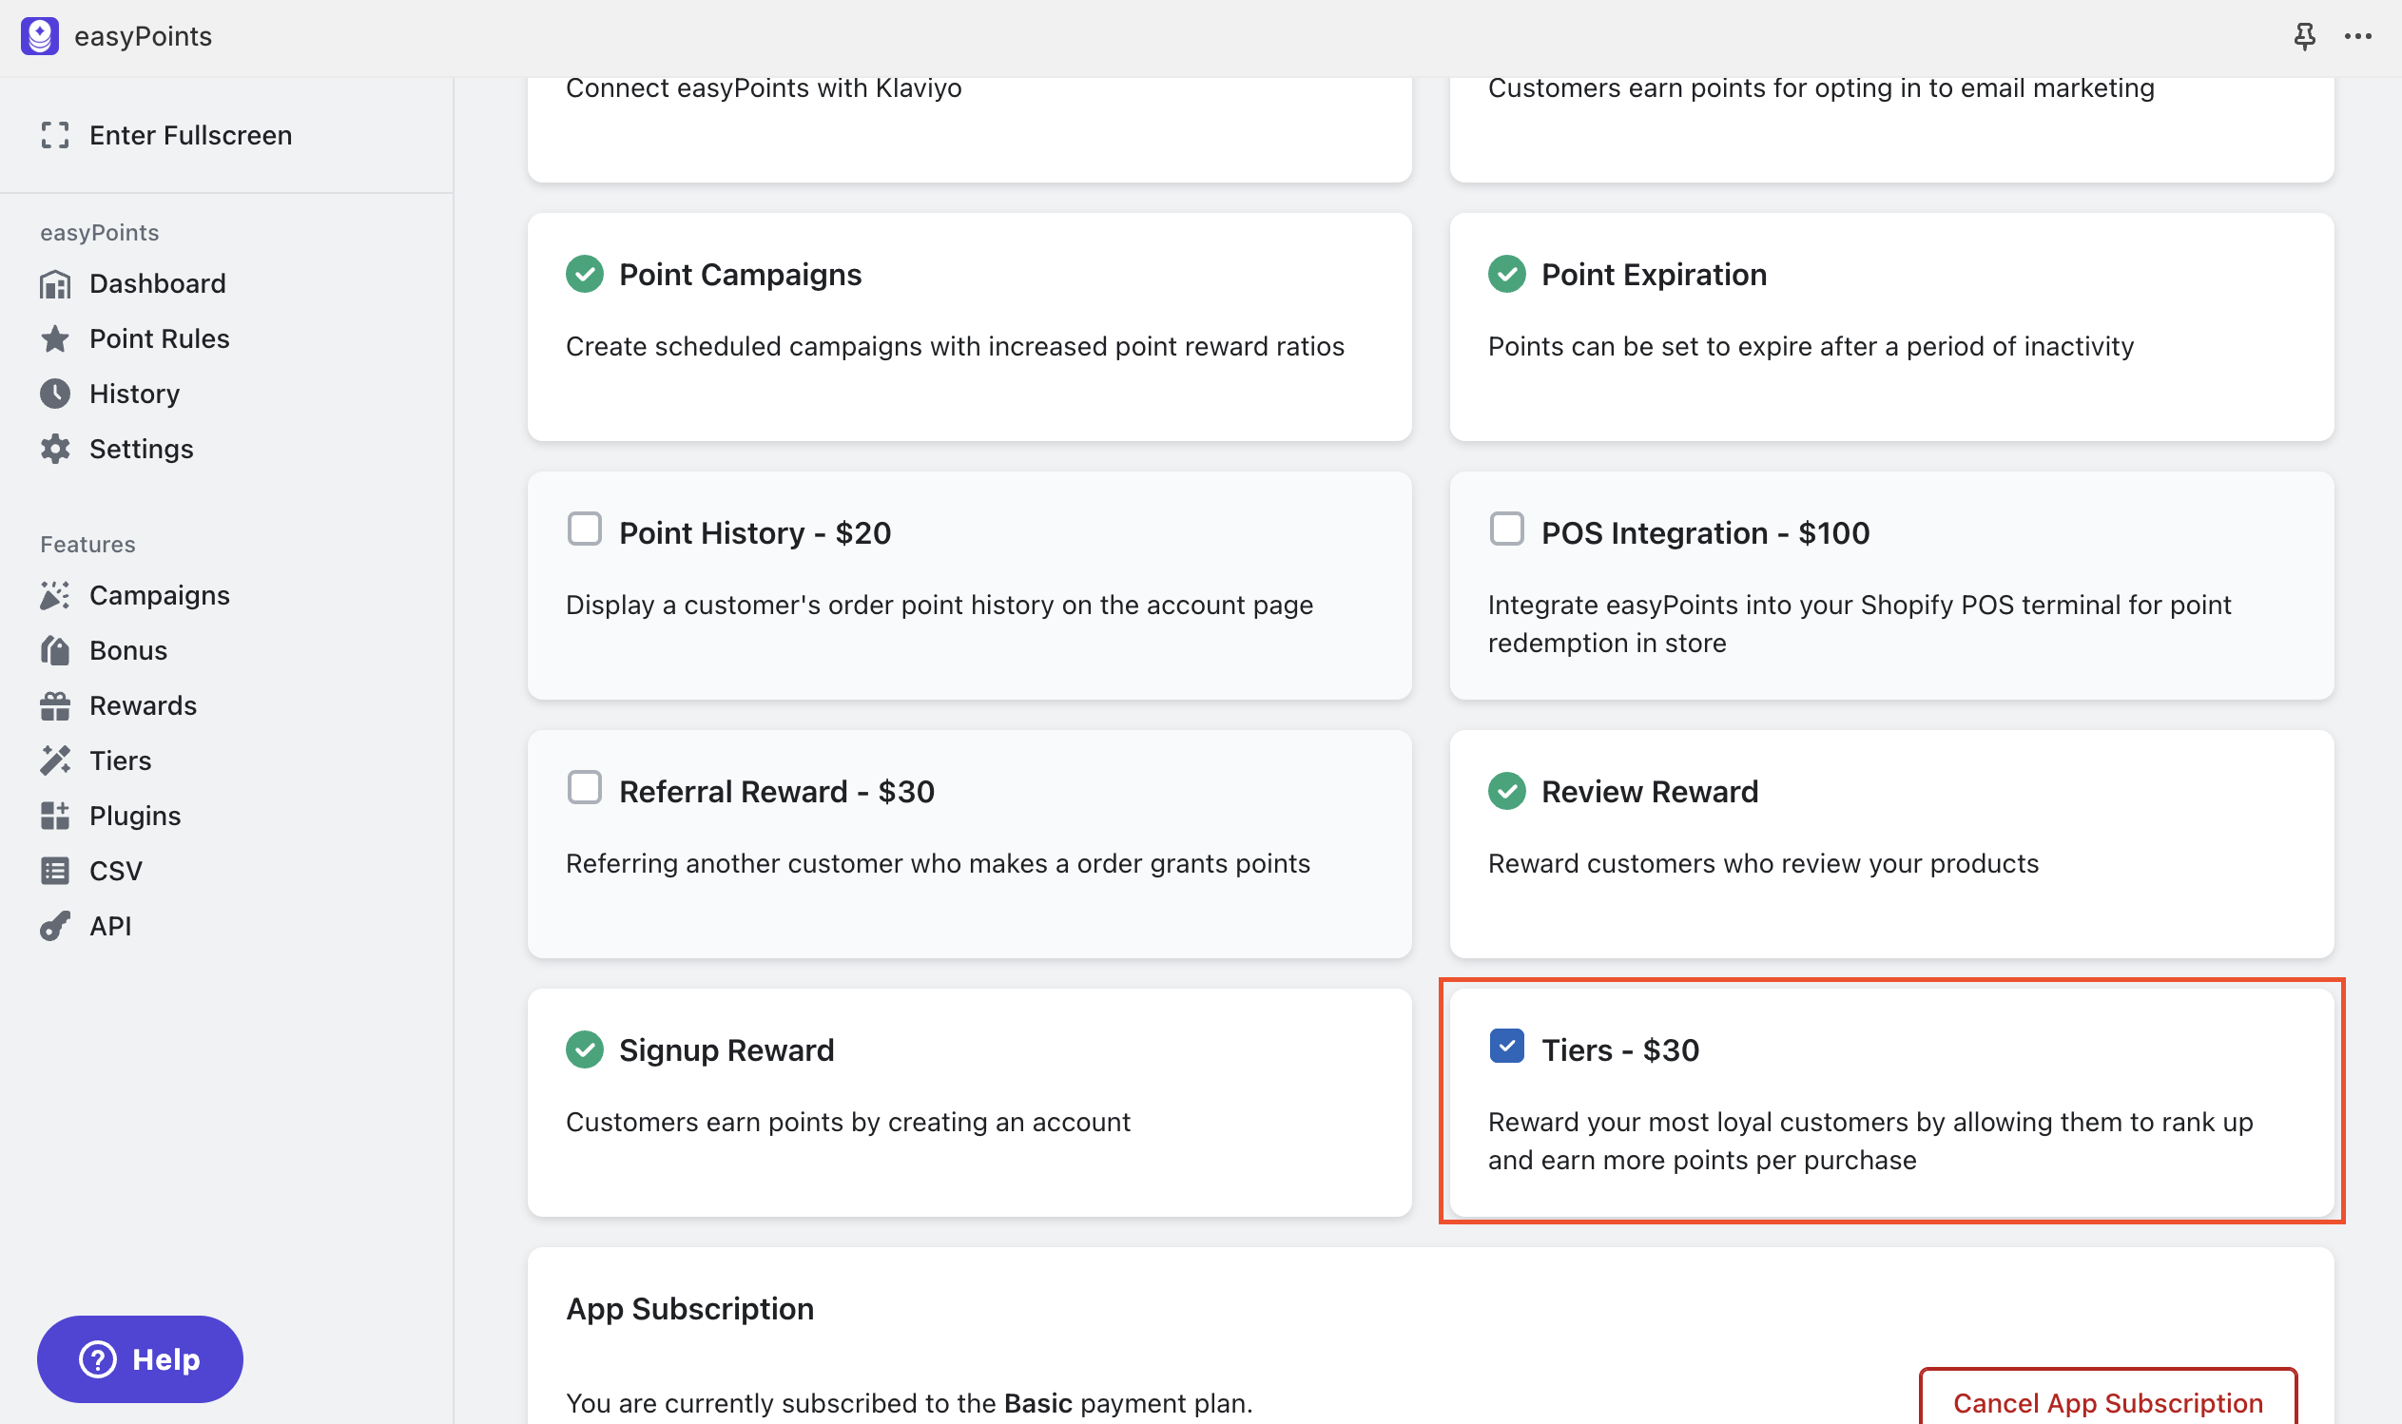This screenshot has height=1424, width=2402.
Task: Click the Enter Fullscreen icon
Action: (x=55, y=135)
